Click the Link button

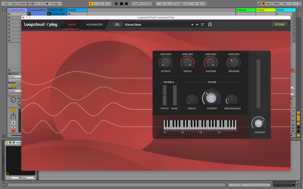pos(6,4)
